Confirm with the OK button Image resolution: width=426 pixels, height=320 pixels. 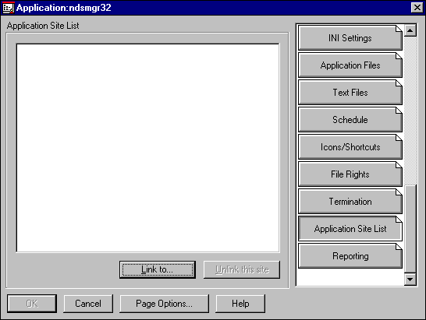coord(32,304)
